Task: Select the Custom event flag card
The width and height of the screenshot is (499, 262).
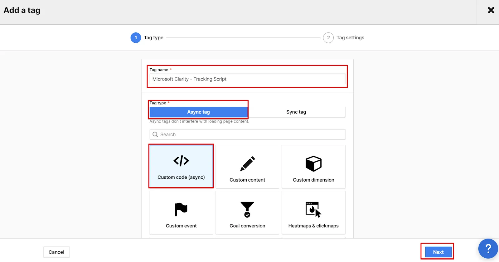Action: 181,212
